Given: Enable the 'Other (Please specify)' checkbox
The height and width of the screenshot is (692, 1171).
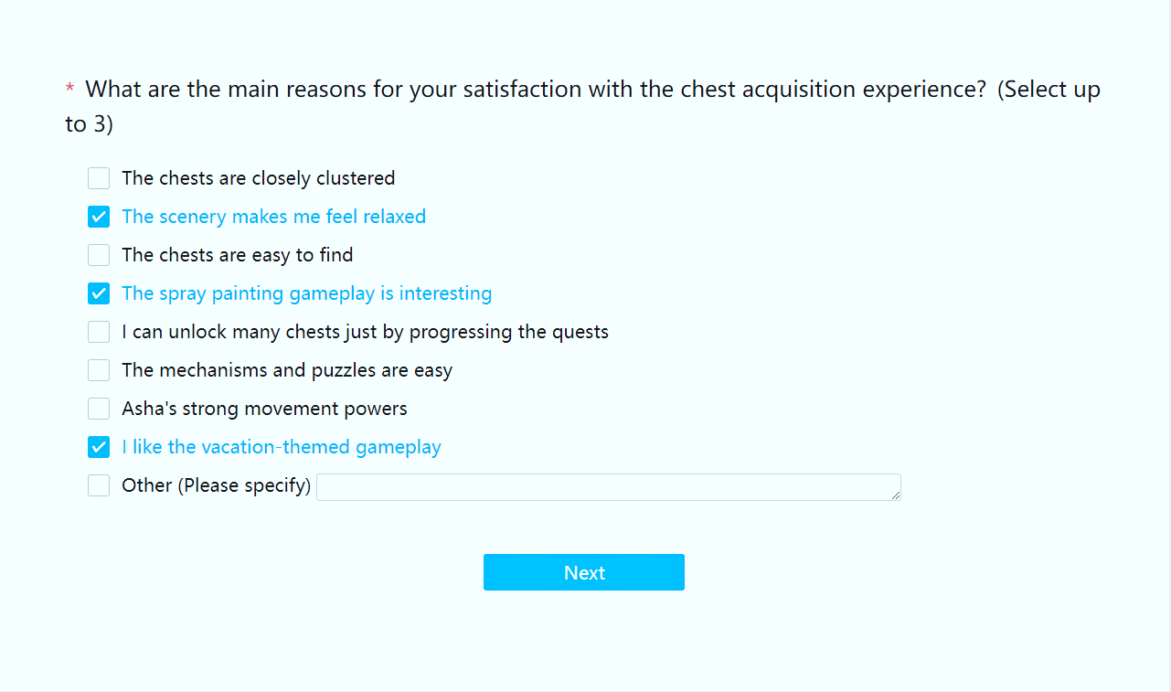Looking at the screenshot, I should pyautogui.click(x=99, y=485).
